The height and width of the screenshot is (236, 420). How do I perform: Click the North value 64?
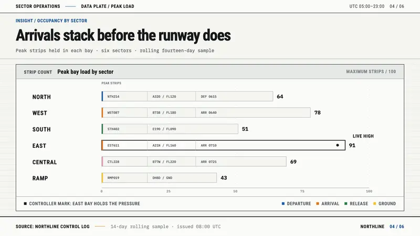click(x=280, y=96)
